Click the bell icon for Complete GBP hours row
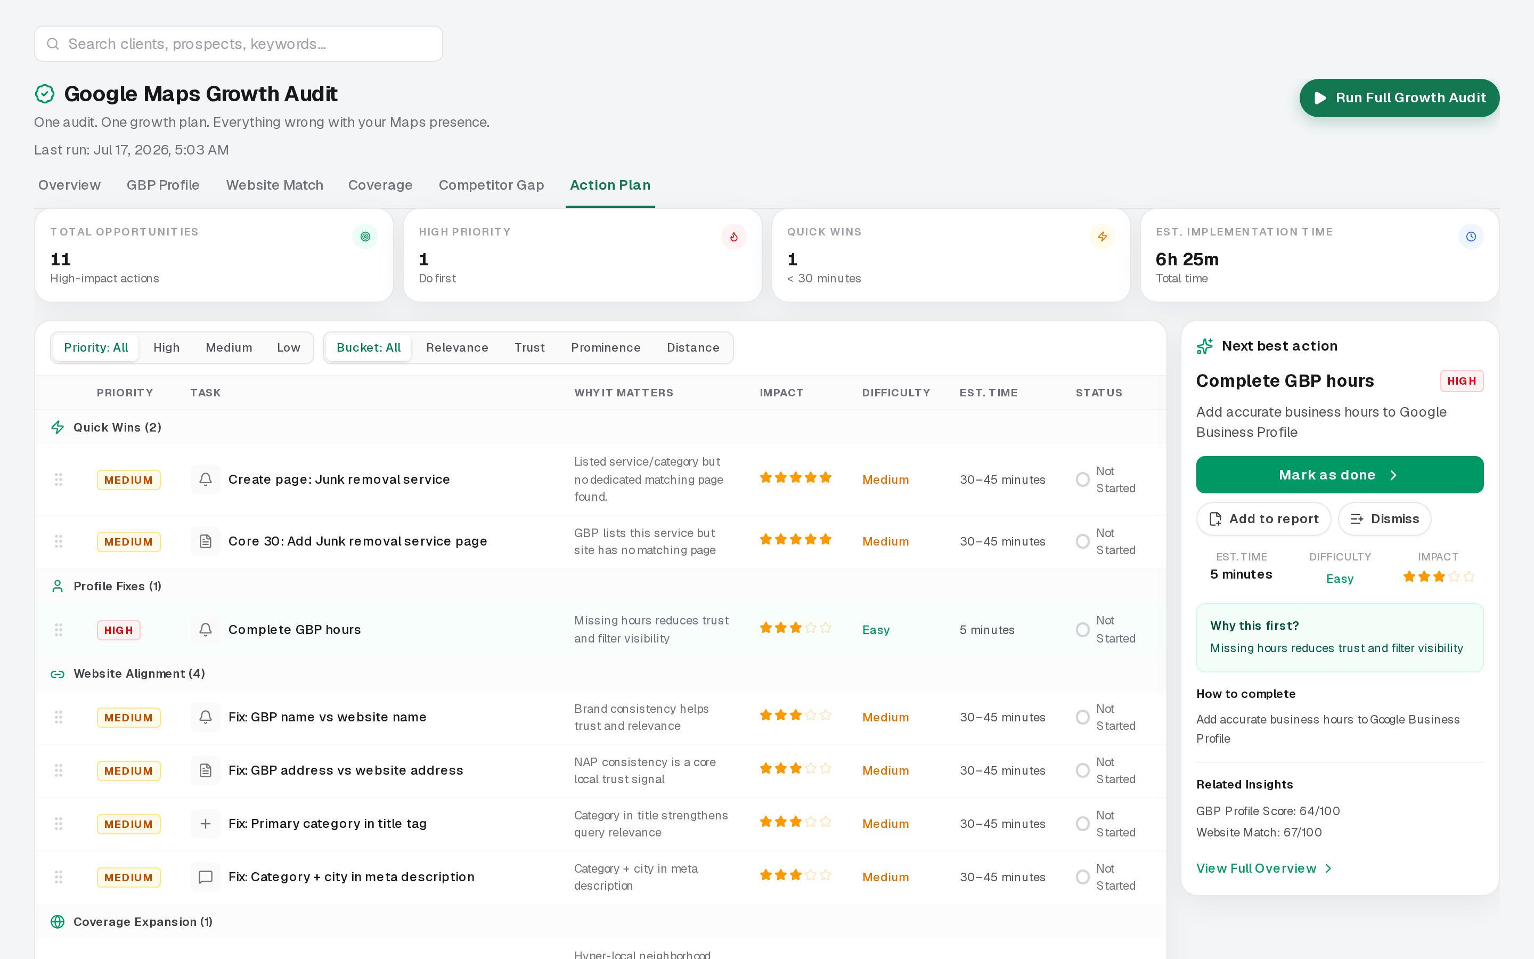Screen dimensions: 1534x959 206,630
